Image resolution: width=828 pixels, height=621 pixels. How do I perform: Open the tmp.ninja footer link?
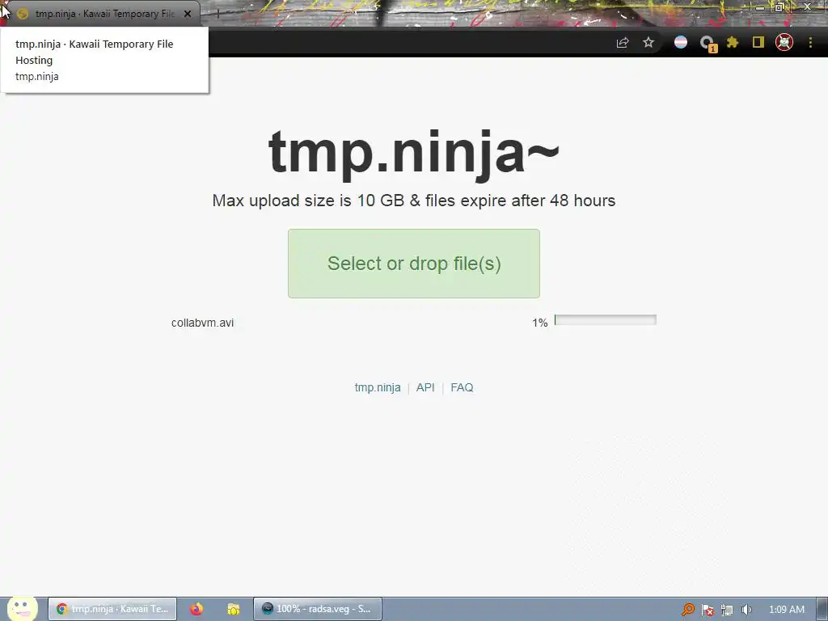tap(378, 387)
